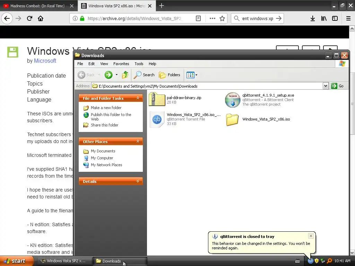Open the View menu in Downloads window
Viewport: 355px width, 266px height.
click(104, 64)
